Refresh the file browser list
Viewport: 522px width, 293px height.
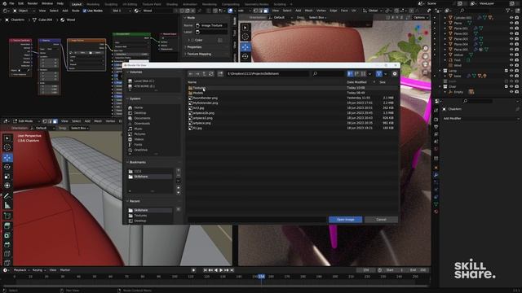coord(211,74)
